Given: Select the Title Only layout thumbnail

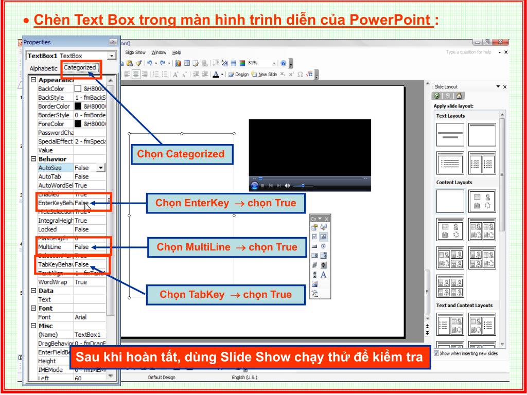Looking at the screenshot, I should 482,135.
